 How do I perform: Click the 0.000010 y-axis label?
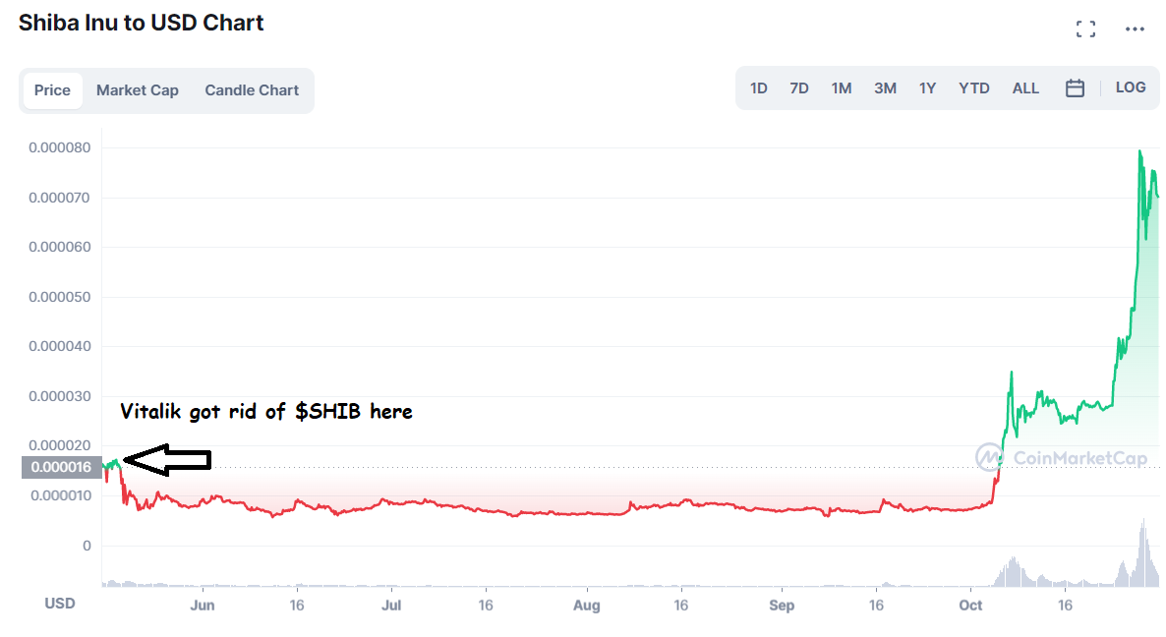(61, 495)
